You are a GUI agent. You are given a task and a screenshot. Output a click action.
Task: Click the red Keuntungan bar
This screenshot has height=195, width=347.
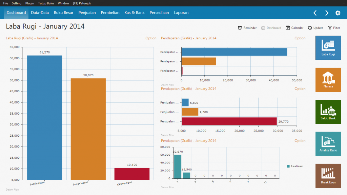click(x=132, y=174)
